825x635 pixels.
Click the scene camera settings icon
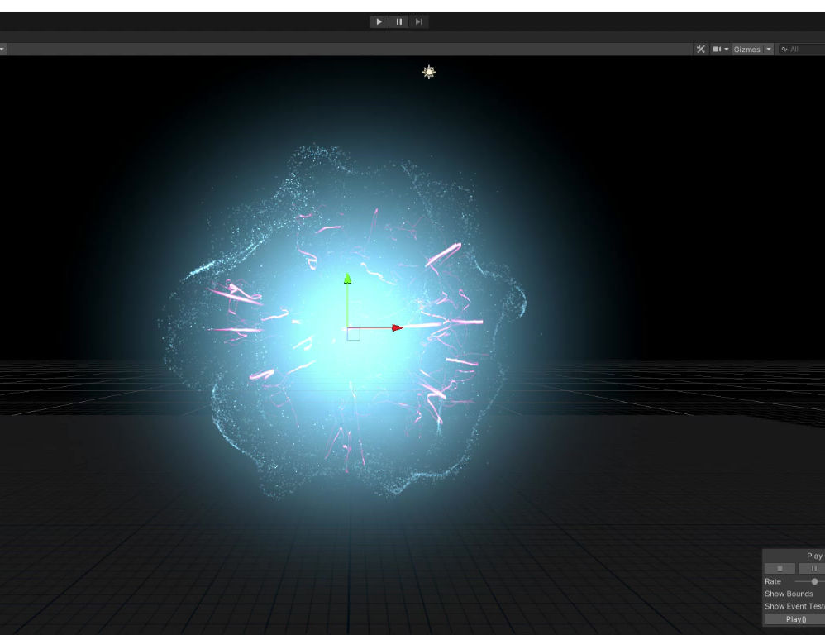click(717, 49)
